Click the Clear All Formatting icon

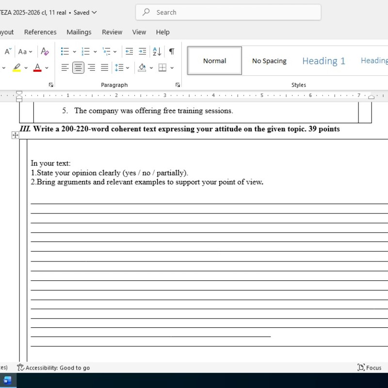[45, 51]
